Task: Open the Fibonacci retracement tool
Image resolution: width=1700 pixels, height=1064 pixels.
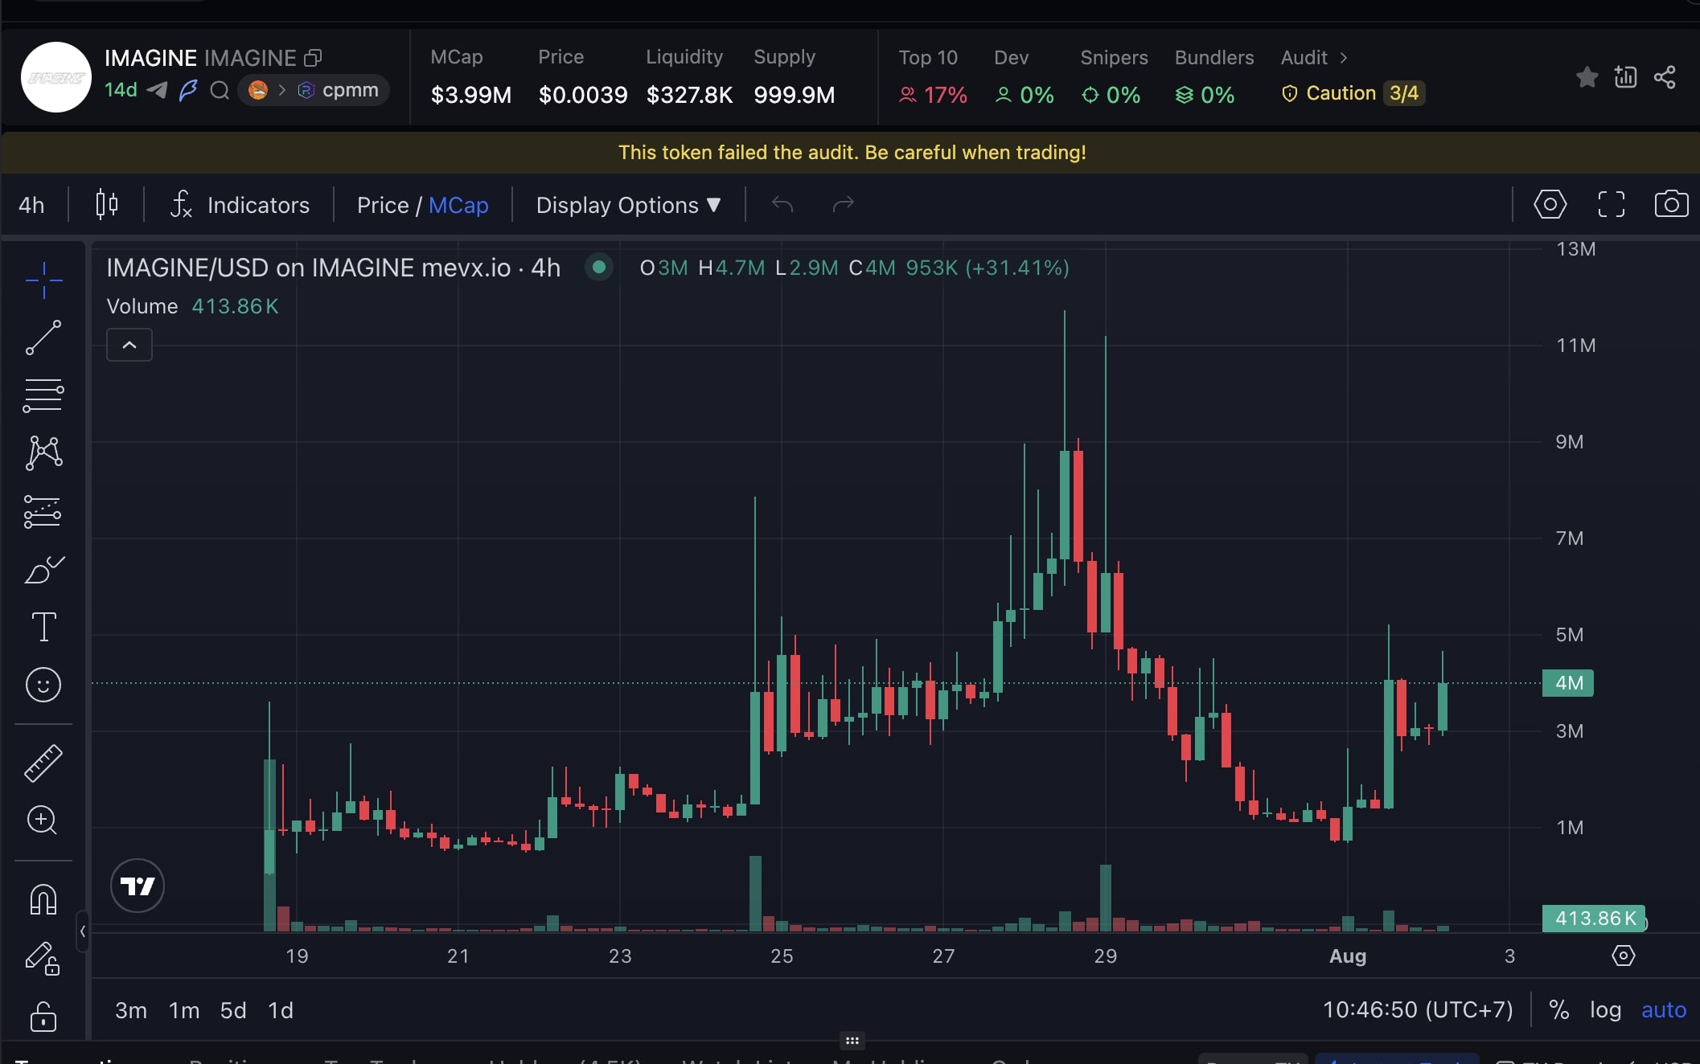Action: (43, 395)
